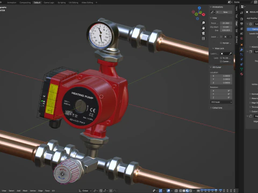This screenshot has width=258, height=193.
Task: Click the Lock to Object field
Action: point(226,54)
